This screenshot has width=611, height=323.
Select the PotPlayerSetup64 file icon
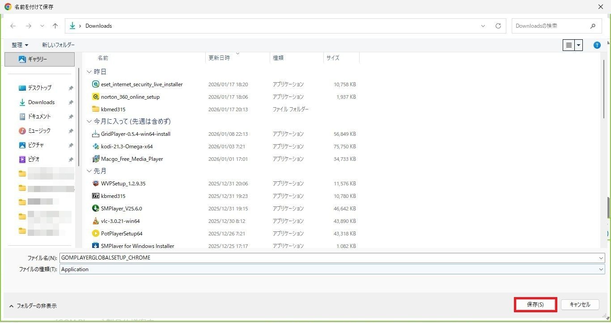point(95,234)
